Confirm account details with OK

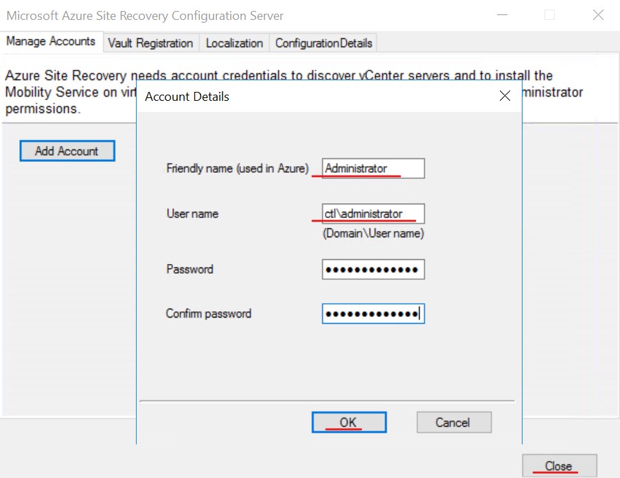(349, 422)
